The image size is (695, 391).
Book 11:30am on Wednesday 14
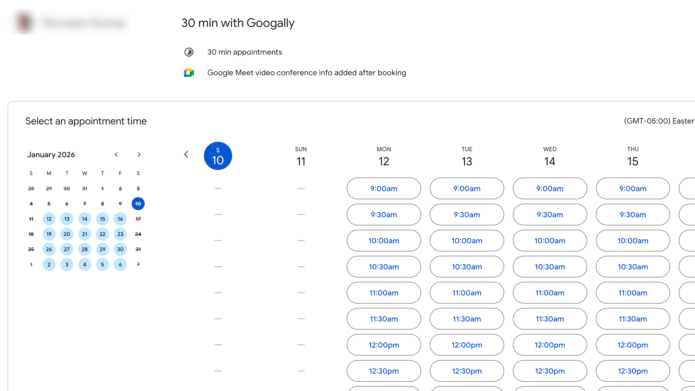coord(550,319)
